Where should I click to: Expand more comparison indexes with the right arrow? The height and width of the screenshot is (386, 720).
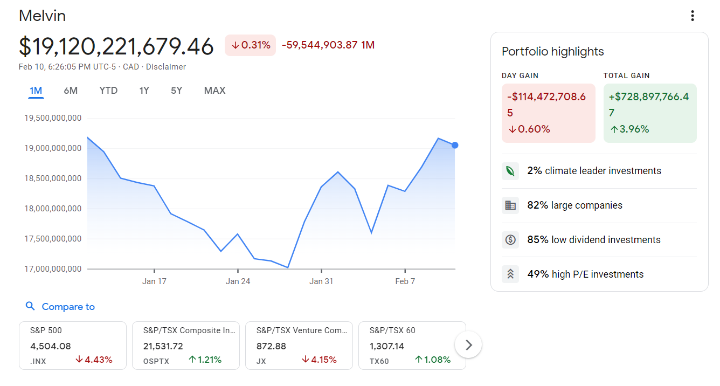[x=468, y=344]
